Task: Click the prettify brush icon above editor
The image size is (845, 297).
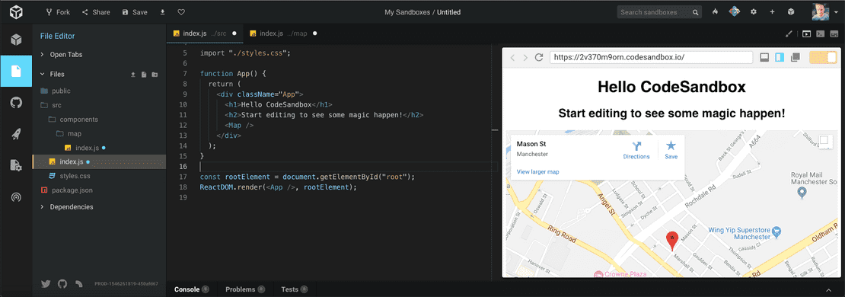Action: click(x=789, y=34)
